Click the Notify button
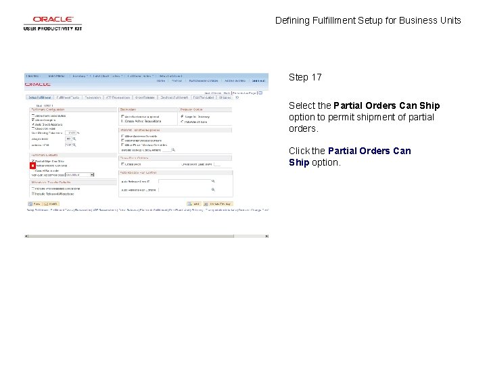487x365 pixels. (51, 204)
